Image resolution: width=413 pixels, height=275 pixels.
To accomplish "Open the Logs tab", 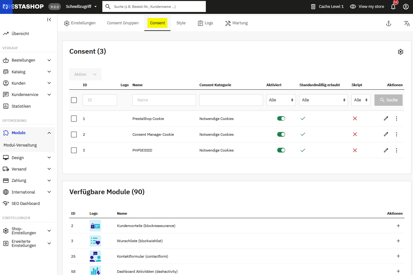I will [205, 23].
